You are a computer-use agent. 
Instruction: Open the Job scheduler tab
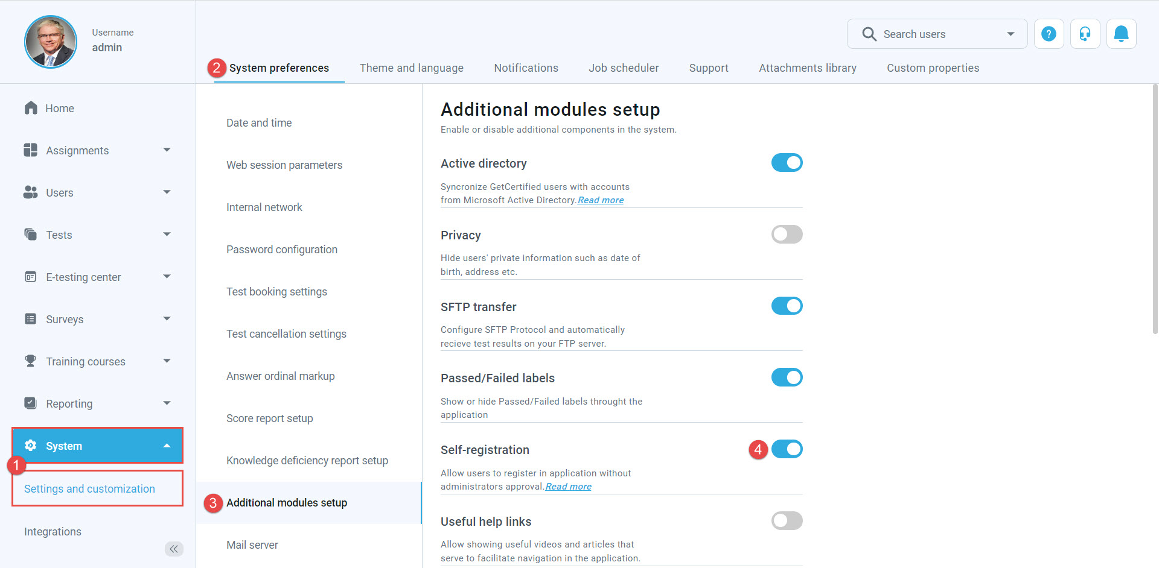(624, 68)
